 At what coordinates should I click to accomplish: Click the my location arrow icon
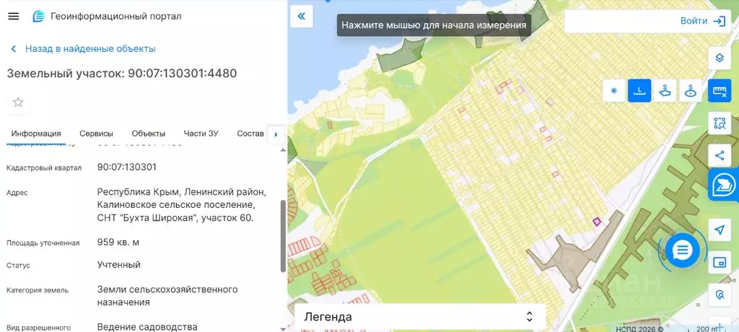point(719,230)
